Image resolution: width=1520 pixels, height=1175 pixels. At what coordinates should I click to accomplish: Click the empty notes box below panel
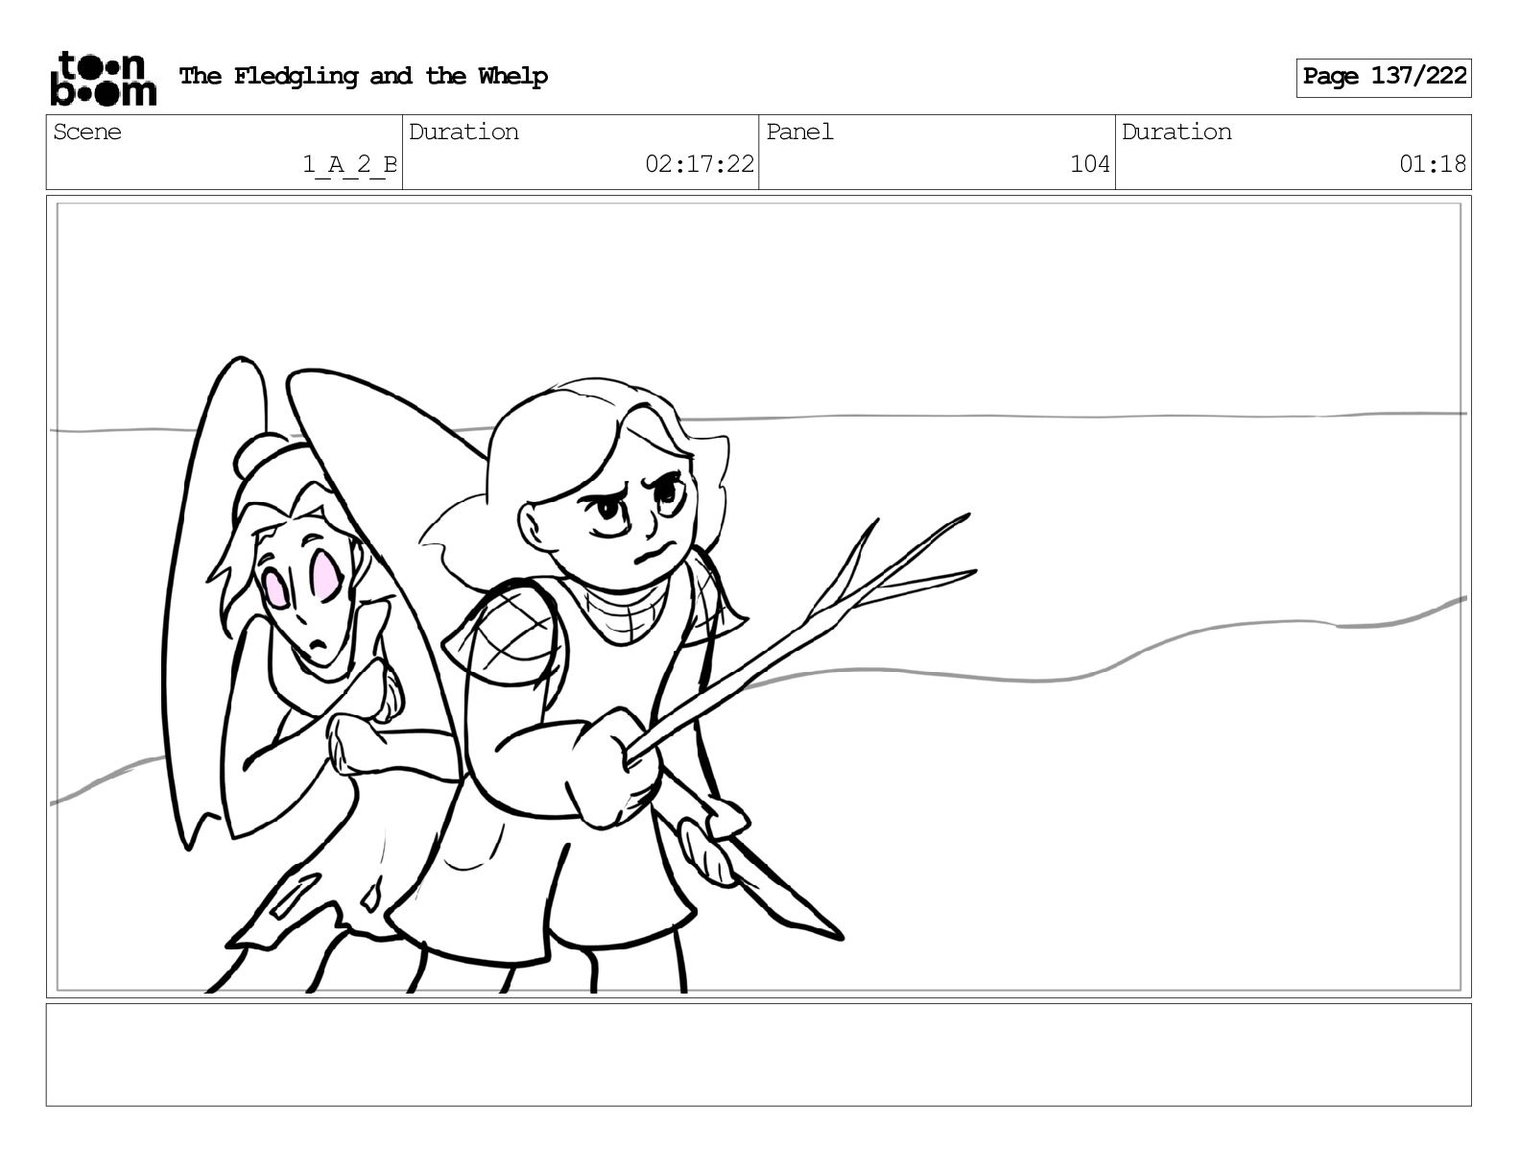click(758, 1055)
